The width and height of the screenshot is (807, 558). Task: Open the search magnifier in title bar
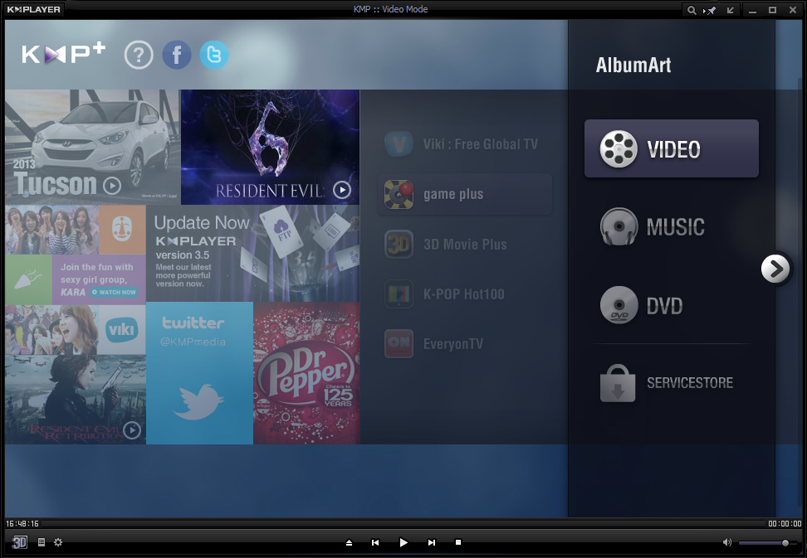click(x=692, y=10)
